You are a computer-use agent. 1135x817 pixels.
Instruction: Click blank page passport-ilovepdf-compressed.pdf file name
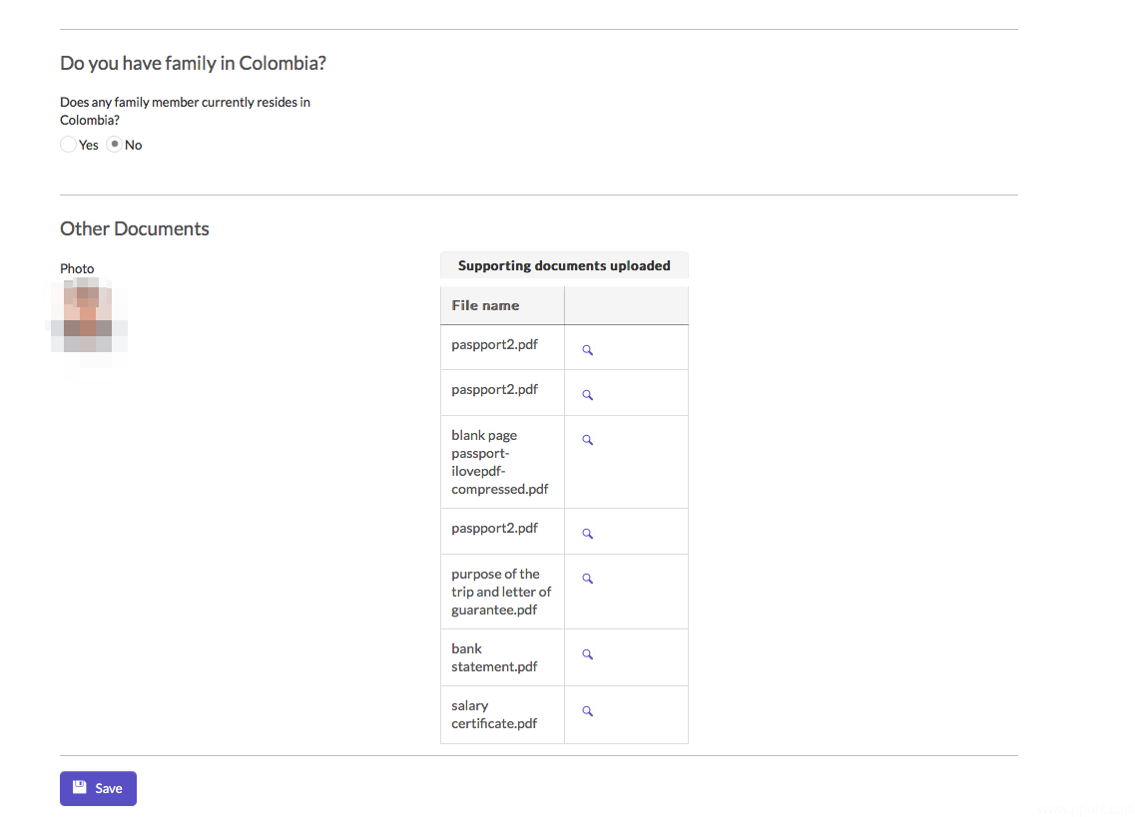499,462
